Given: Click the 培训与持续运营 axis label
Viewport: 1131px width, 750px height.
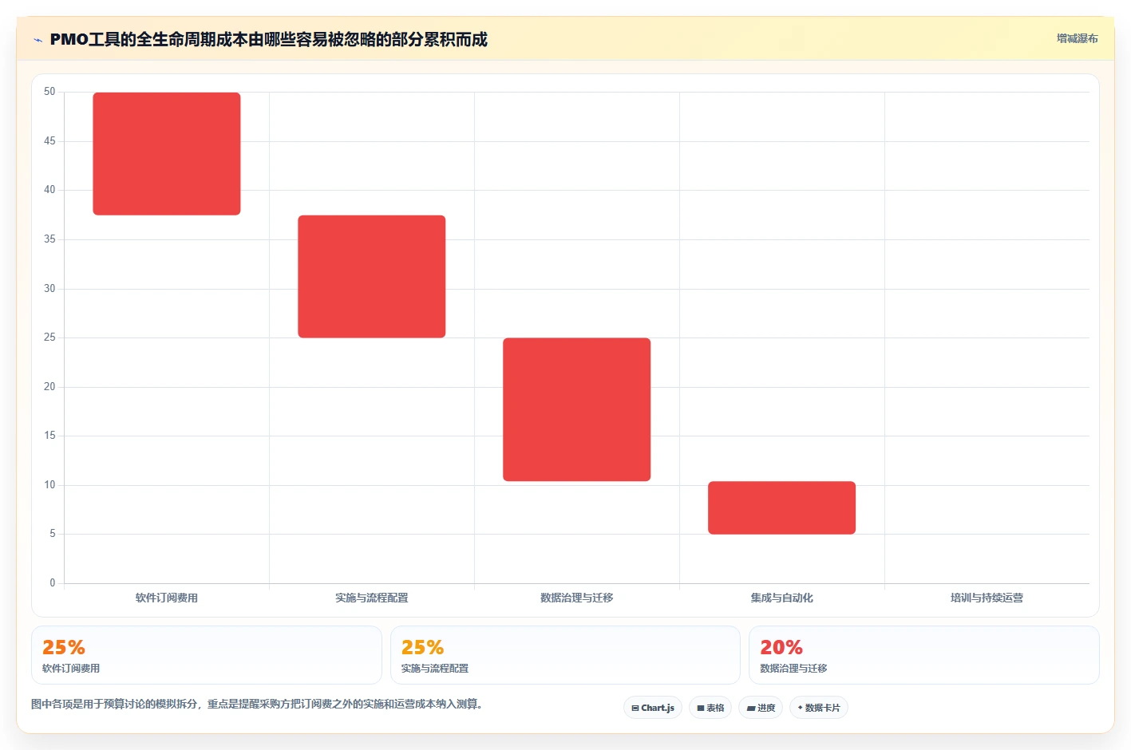Looking at the screenshot, I should (987, 598).
